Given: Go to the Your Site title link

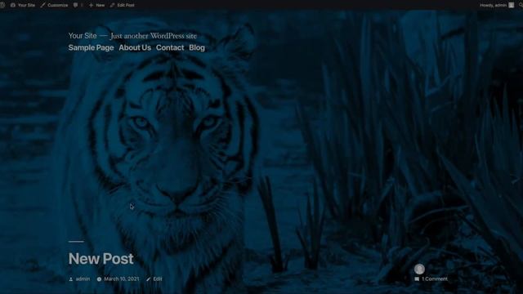Looking at the screenshot, I should 83,36.
